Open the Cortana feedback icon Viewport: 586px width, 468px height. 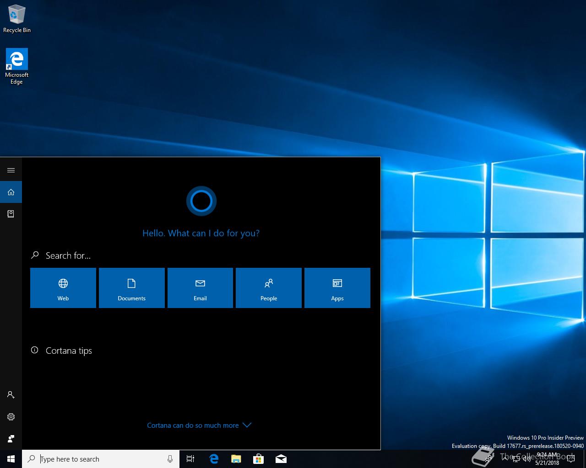(11, 439)
